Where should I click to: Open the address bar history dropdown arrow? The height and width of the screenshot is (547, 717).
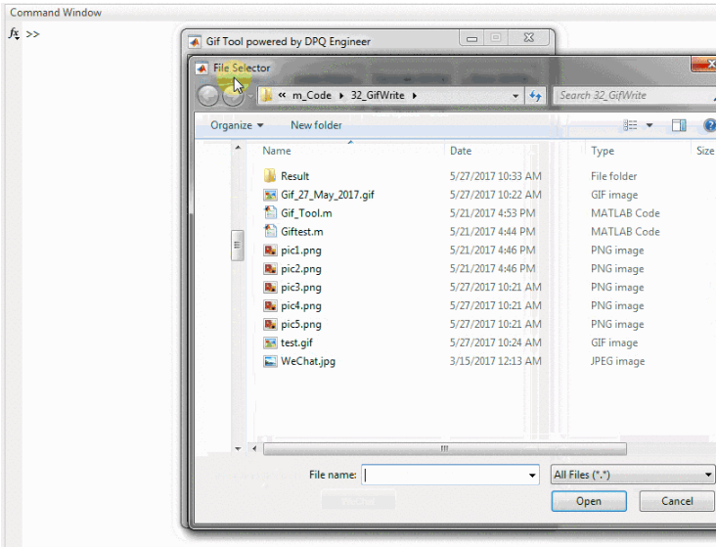point(515,96)
